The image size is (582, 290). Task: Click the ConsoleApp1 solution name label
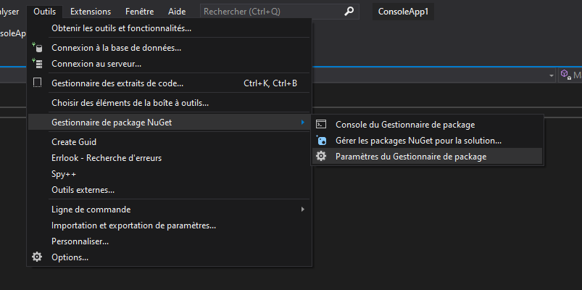(403, 12)
